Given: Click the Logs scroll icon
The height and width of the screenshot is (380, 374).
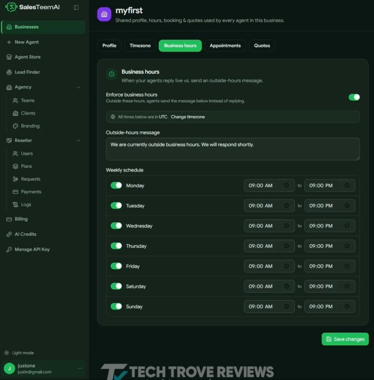Looking at the screenshot, I should tap(16, 204).
